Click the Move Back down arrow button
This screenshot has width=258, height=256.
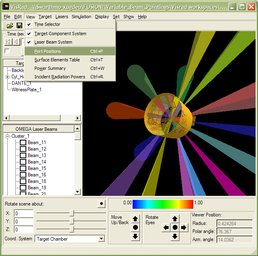(x=135, y=236)
